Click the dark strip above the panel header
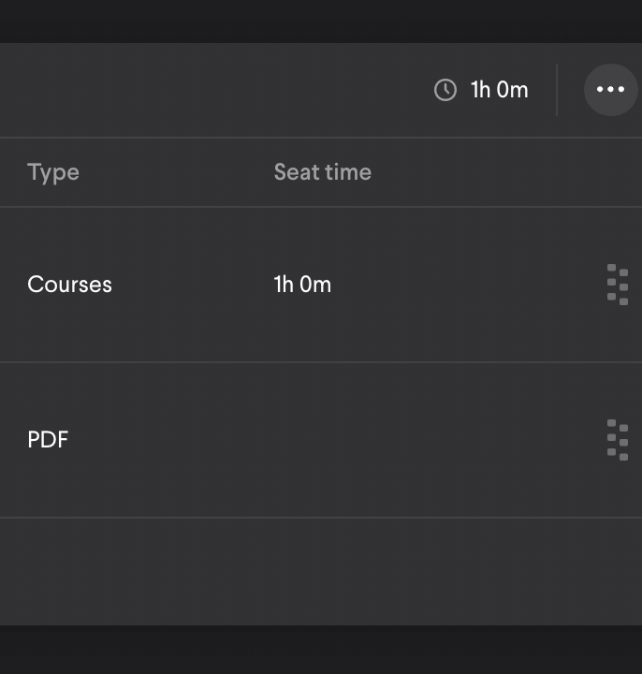This screenshot has width=642, height=674. (318, 21)
